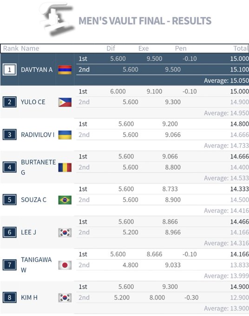Click the Ukraine flag beside RADIVILOV I
The width and height of the screenshot is (249, 316).
(x=65, y=135)
